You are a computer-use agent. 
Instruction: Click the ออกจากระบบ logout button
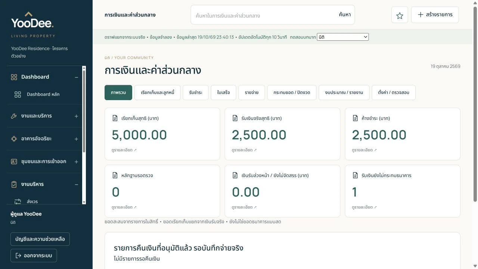[34, 256]
